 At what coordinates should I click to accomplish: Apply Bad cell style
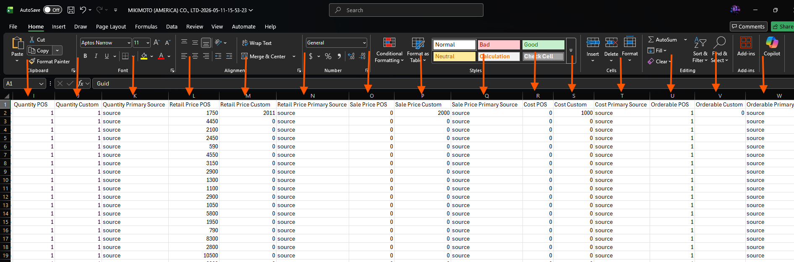tap(499, 44)
